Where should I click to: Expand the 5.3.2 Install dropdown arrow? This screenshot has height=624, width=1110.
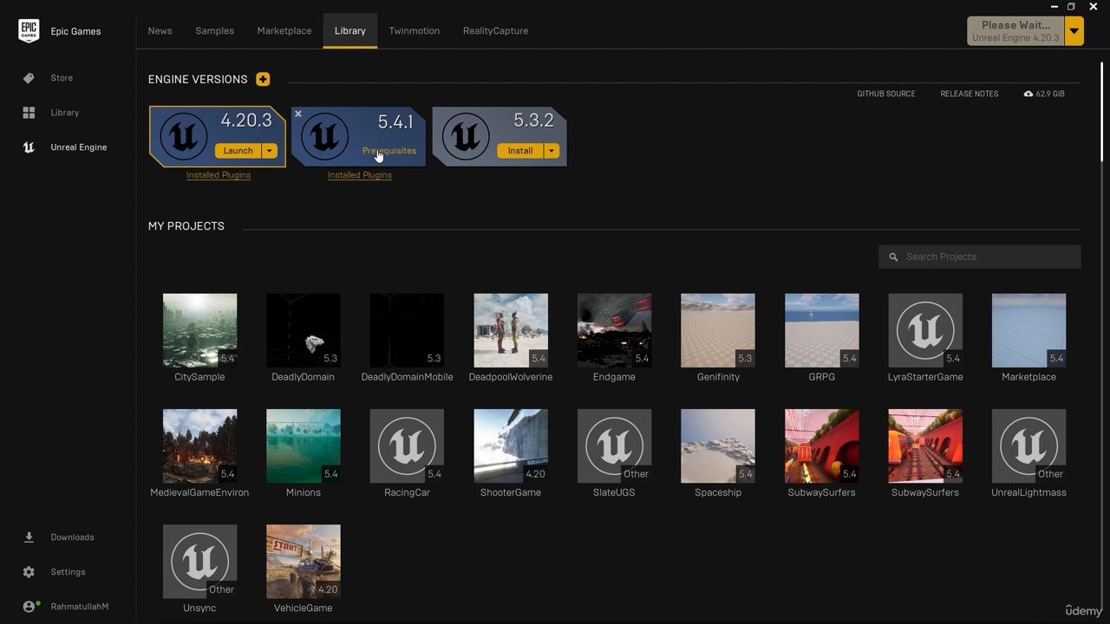tap(552, 151)
